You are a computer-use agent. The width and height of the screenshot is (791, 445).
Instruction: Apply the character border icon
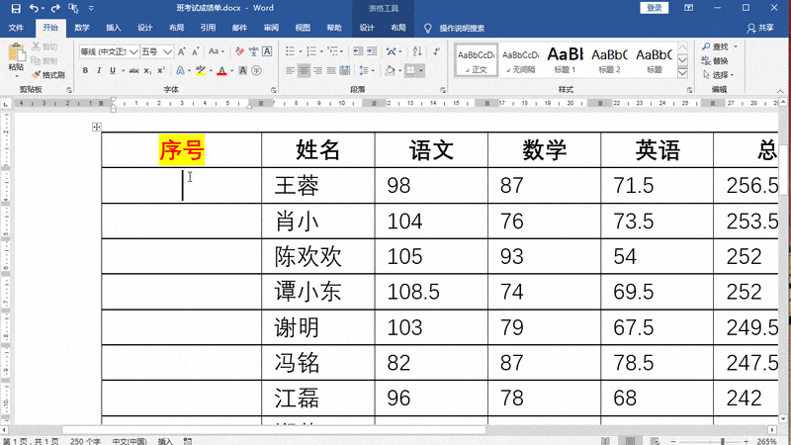coord(267,51)
